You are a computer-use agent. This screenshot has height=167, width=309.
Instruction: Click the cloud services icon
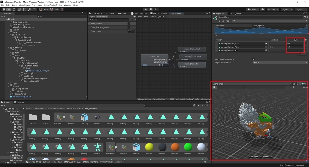point(262,9)
